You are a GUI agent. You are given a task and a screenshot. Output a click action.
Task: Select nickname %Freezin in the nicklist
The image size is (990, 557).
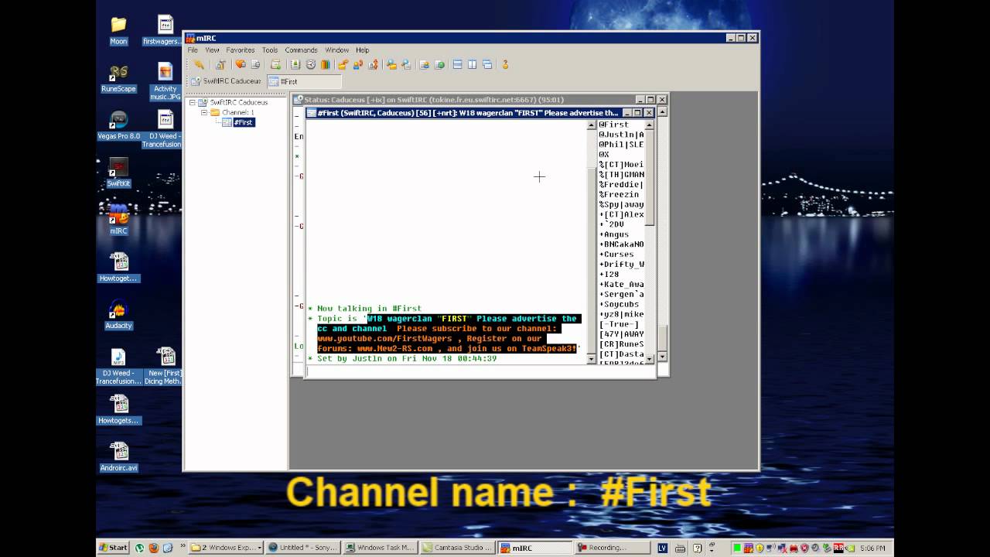tap(621, 195)
